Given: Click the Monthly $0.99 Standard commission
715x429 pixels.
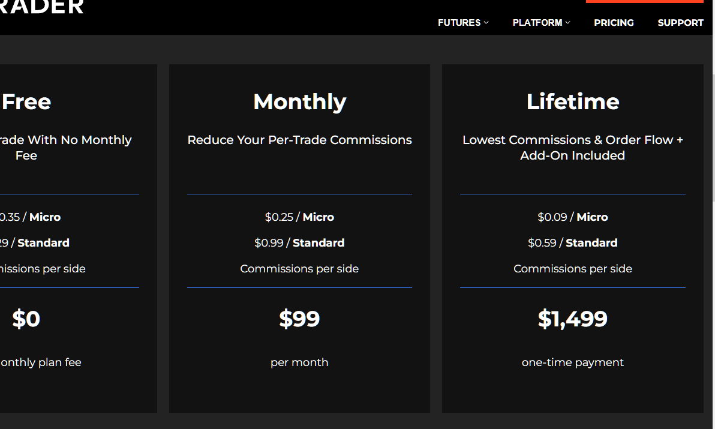Looking at the screenshot, I should (299, 242).
